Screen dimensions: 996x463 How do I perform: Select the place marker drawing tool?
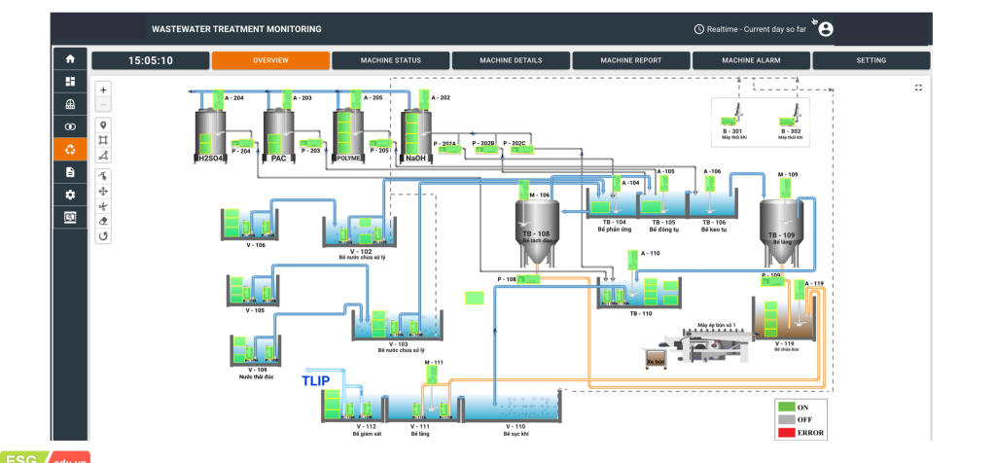pyautogui.click(x=104, y=125)
